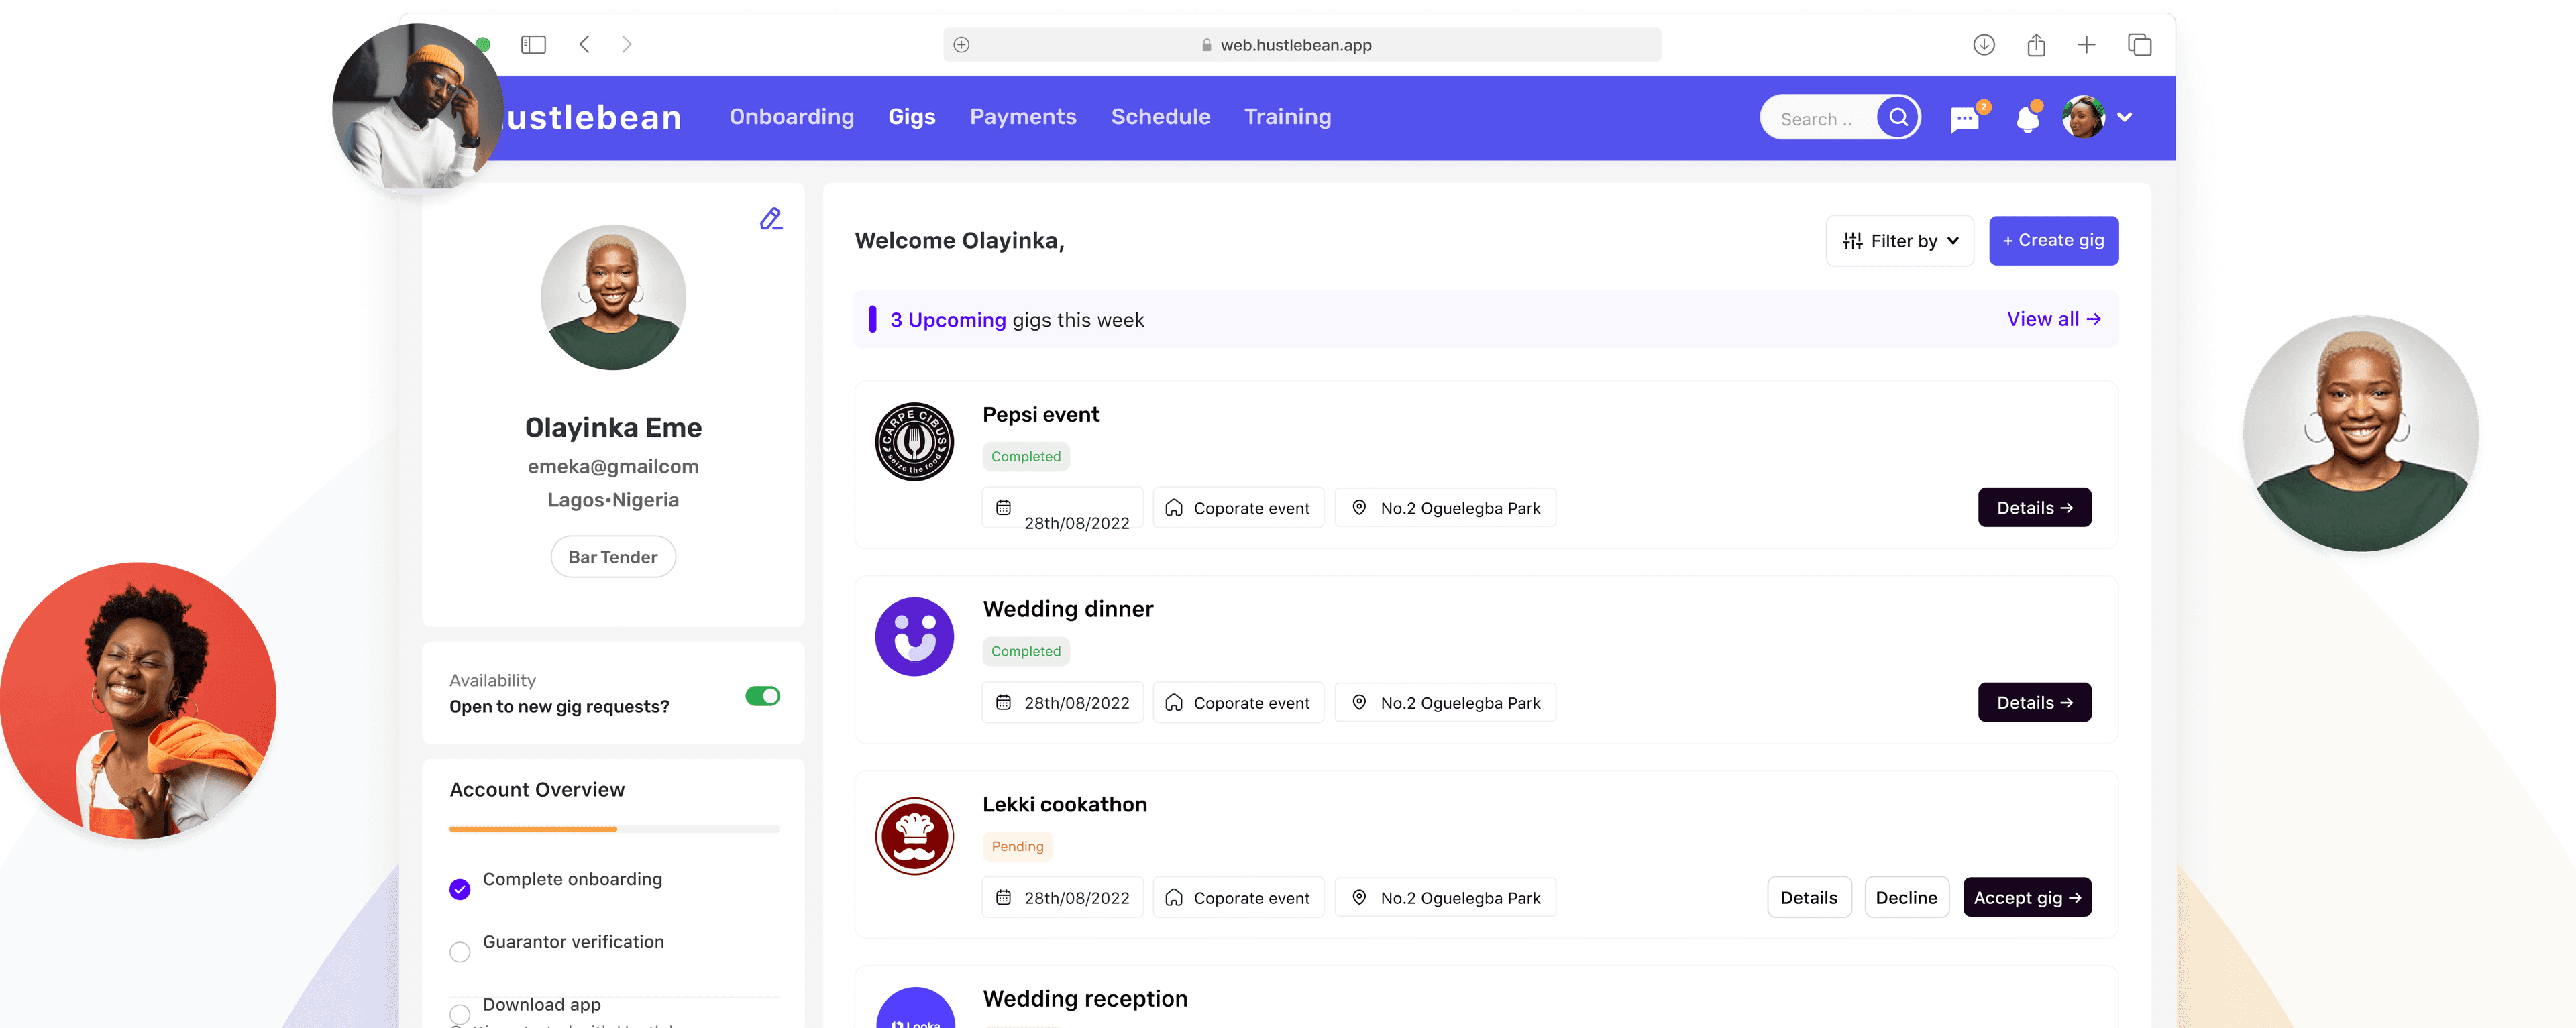Select Guarantor verification radio circle
Image resolution: width=2576 pixels, height=1028 pixels.
(460, 952)
